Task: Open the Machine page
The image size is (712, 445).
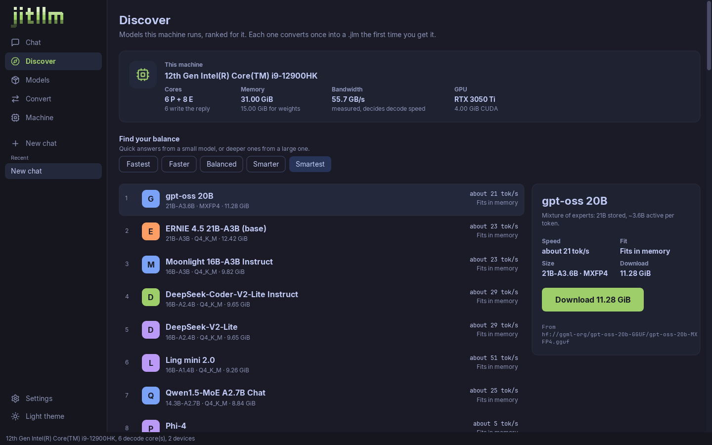Action: 53,118
